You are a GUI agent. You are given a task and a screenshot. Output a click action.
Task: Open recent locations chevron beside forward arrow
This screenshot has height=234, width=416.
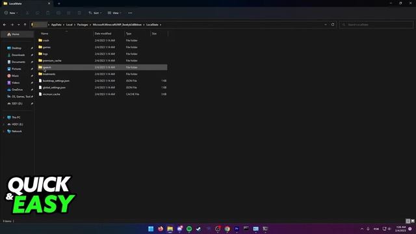pos(19,25)
